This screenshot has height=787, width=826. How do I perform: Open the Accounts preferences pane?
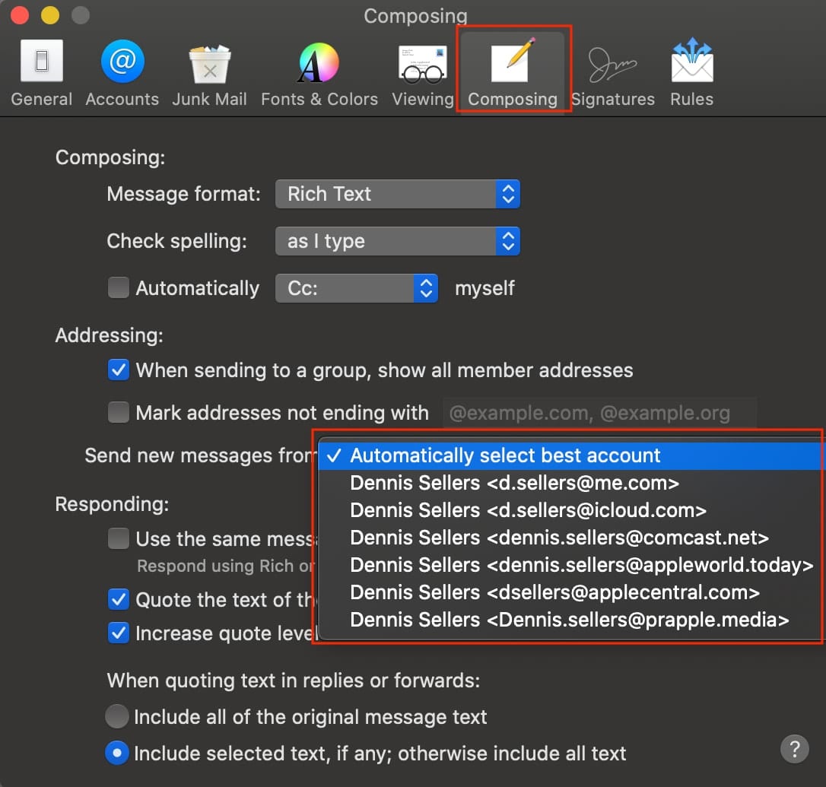(122, 72)
